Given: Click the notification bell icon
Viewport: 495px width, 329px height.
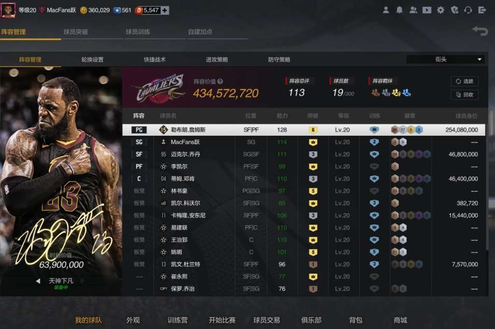Looking at the screenshot, I should (399, 10).
